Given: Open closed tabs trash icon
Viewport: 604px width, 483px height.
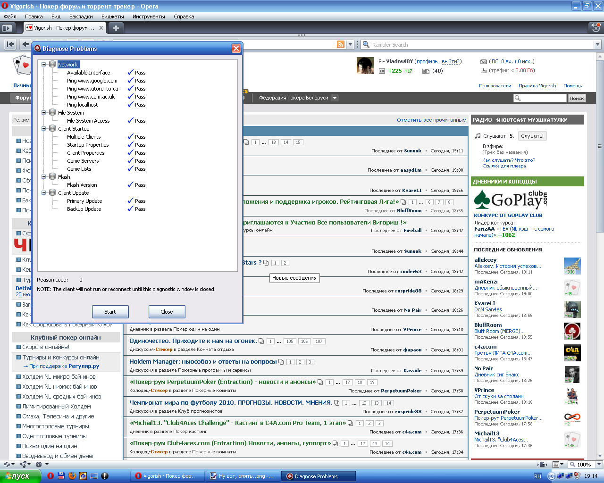Looking at the screenshot, I should pyautogui.click(x=596, y=28).
